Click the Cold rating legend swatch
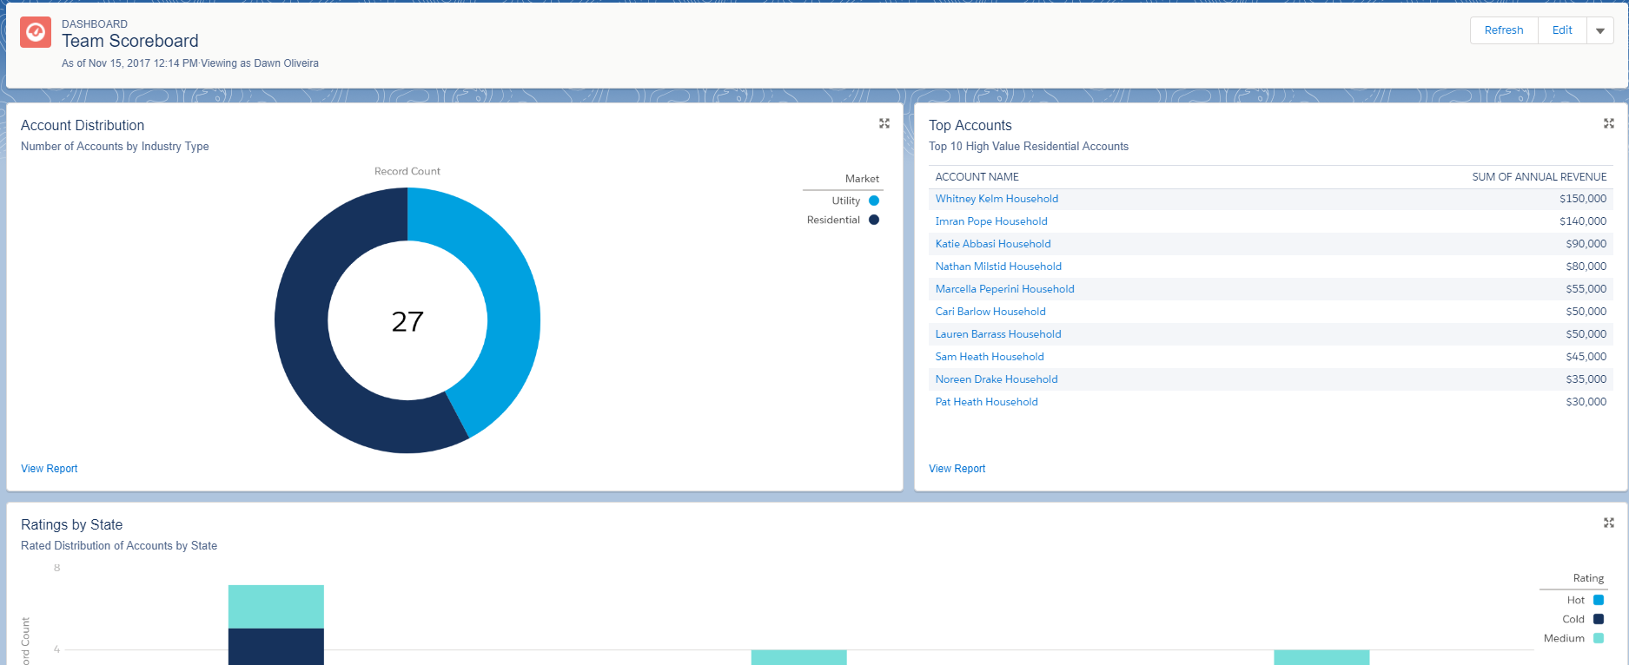1629x665 pixels. coord(1599,619)
